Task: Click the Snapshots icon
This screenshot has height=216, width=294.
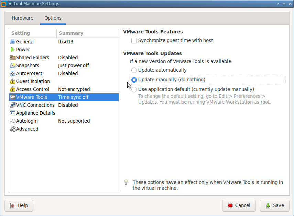Action: (13, 65)
